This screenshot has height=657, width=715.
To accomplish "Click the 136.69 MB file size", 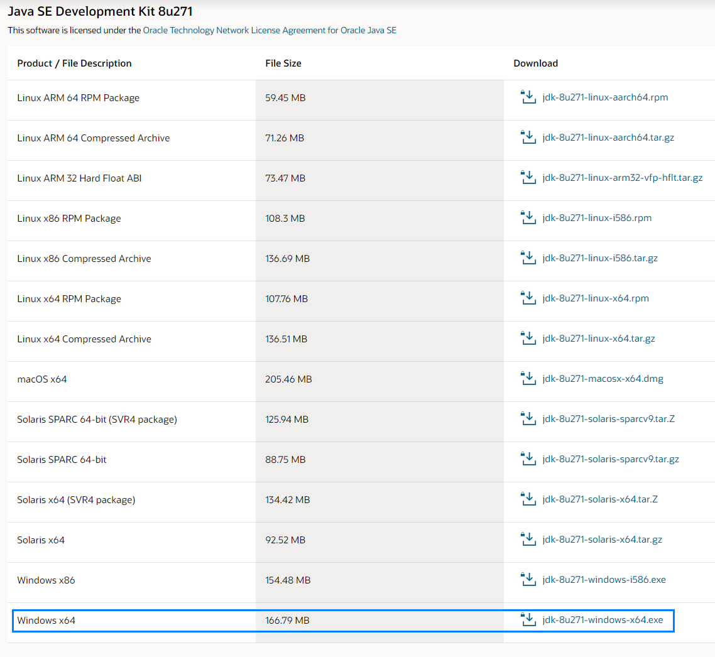I will point(287,259).
